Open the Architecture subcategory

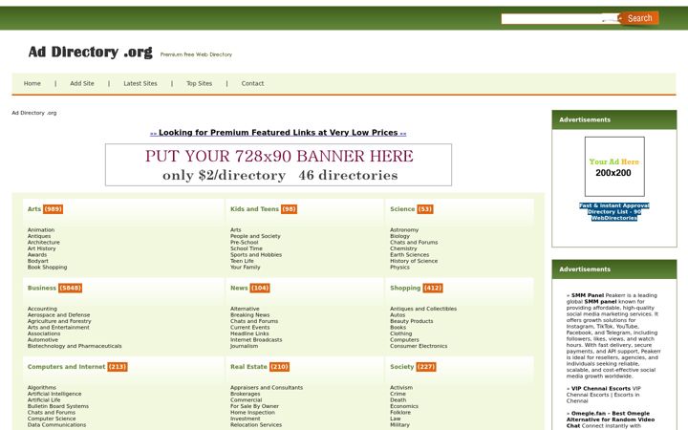[x=43, y=242]
